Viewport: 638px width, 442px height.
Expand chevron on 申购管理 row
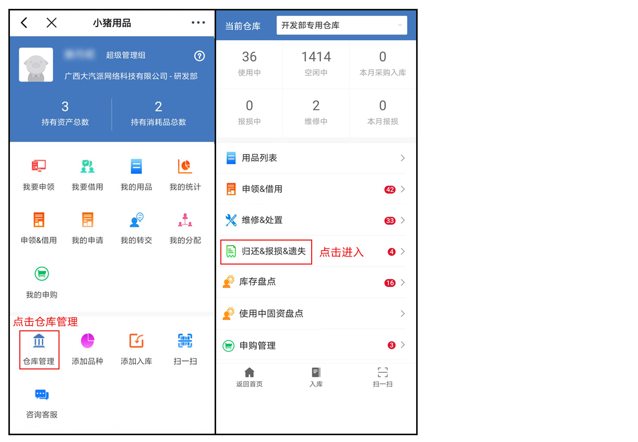tap(403, 345)
